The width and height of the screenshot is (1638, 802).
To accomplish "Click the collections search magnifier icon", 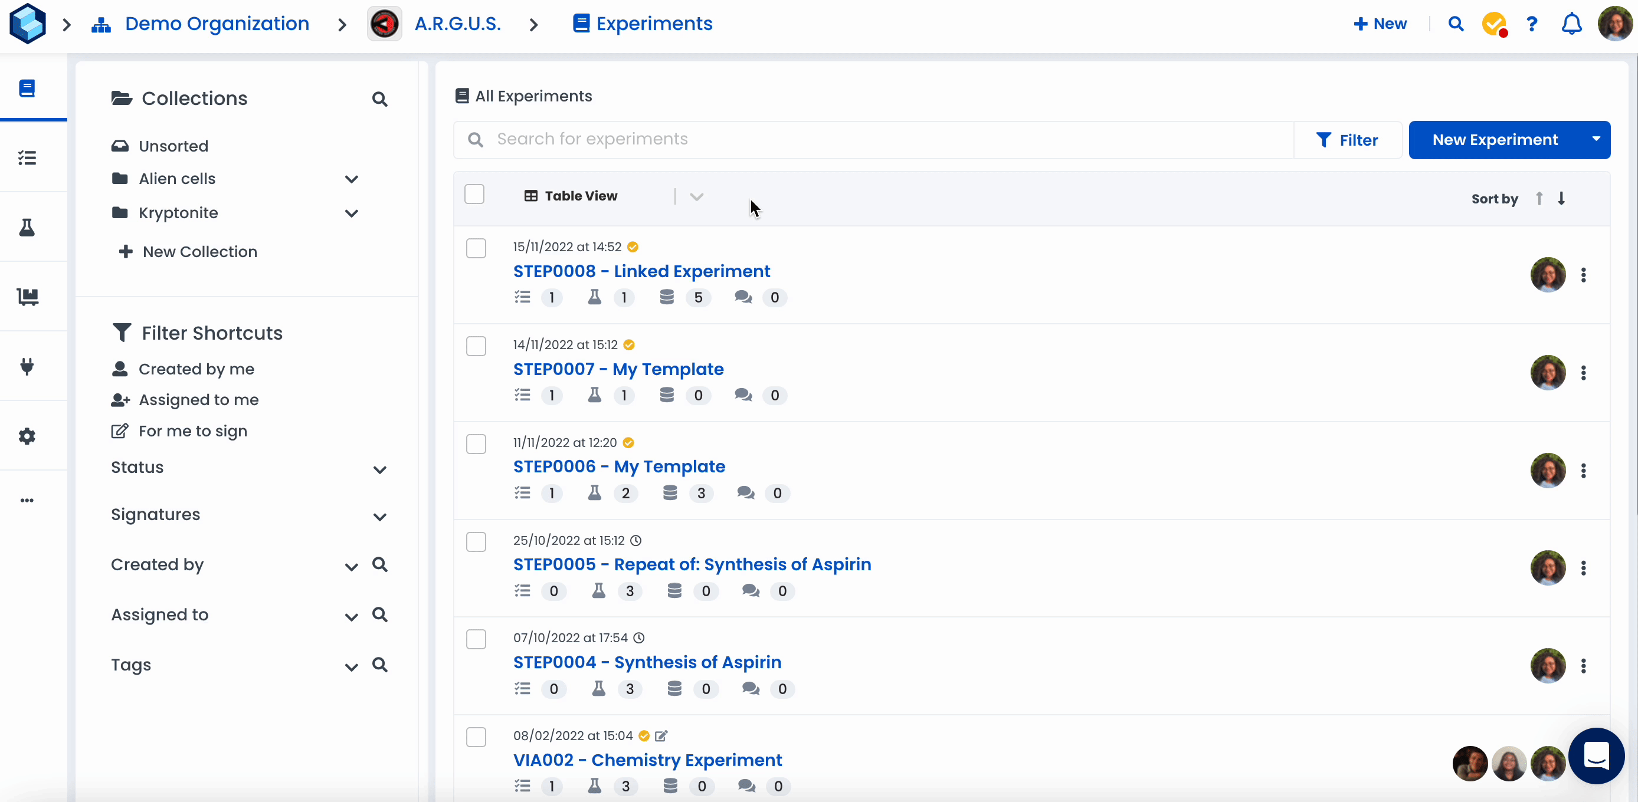I will (379, 99).
